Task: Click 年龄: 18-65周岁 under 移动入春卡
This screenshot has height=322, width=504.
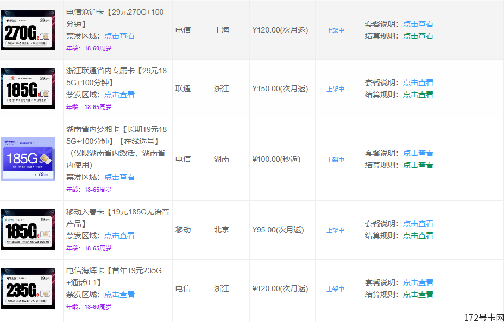Action: [x=89, y=248]
